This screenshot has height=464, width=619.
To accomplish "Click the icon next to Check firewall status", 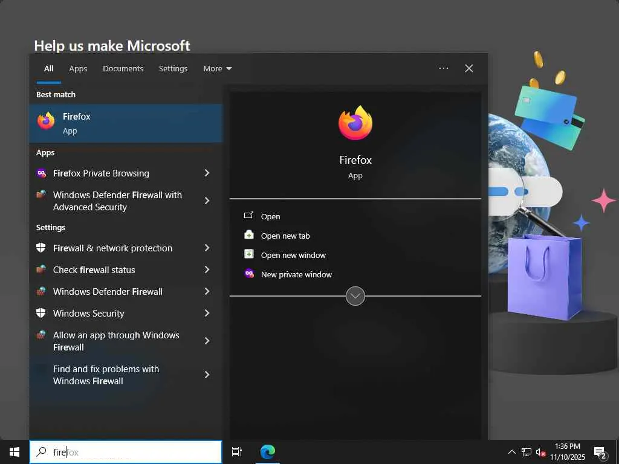I will (41, 269).
